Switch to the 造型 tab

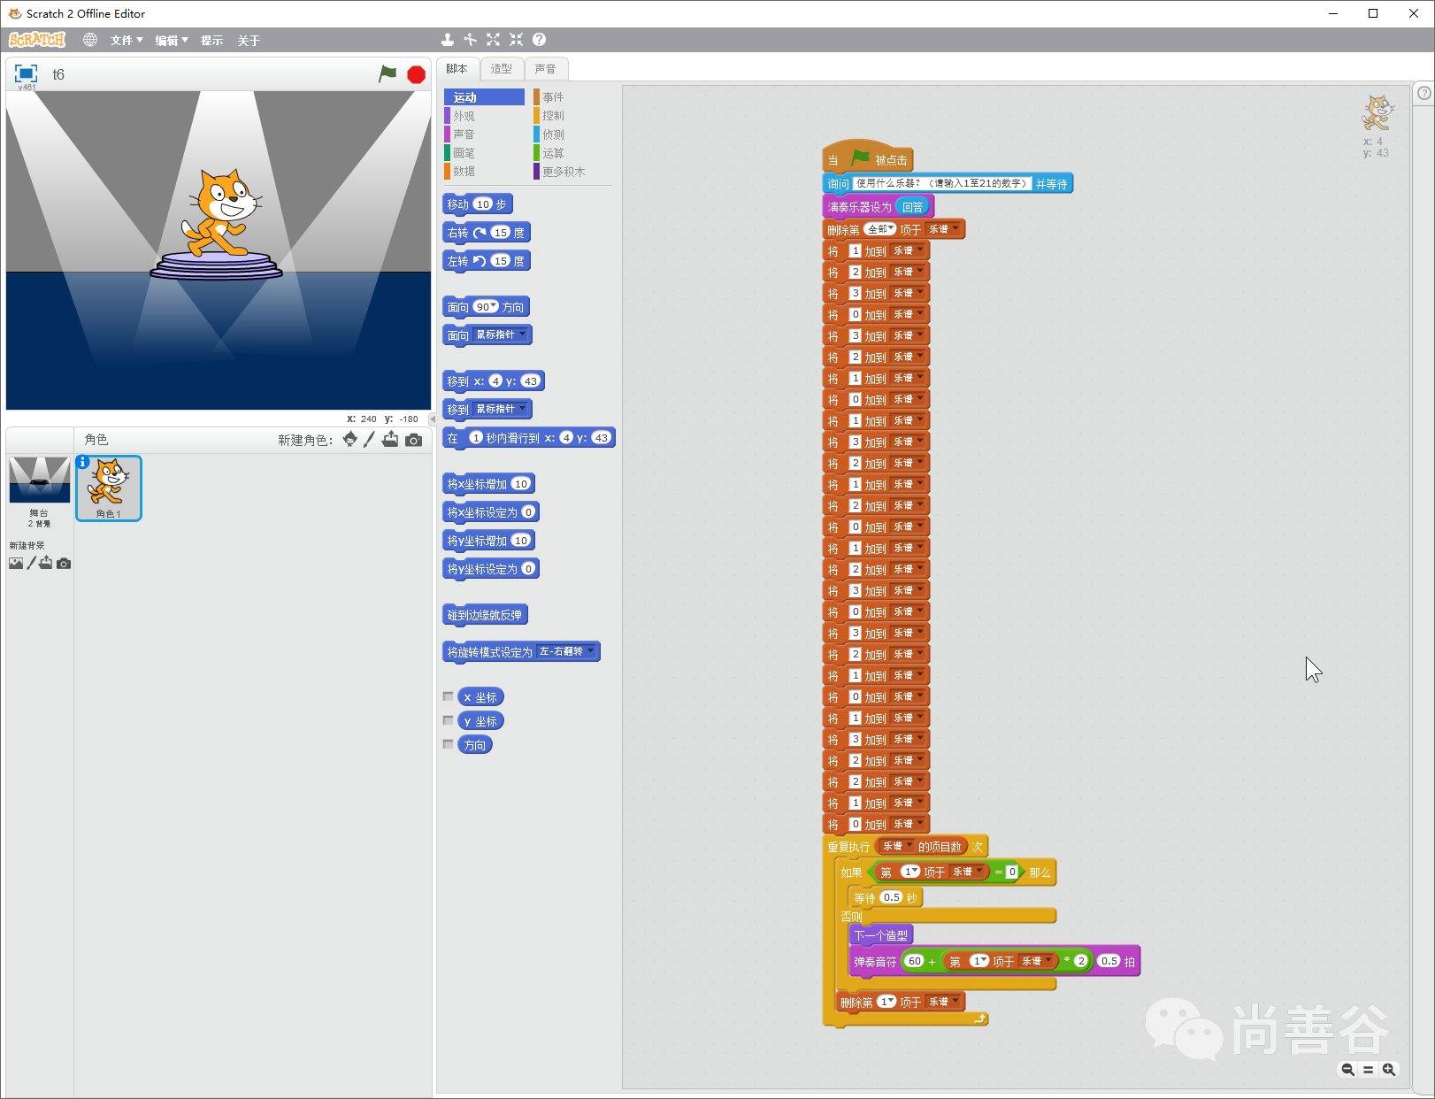502,69
